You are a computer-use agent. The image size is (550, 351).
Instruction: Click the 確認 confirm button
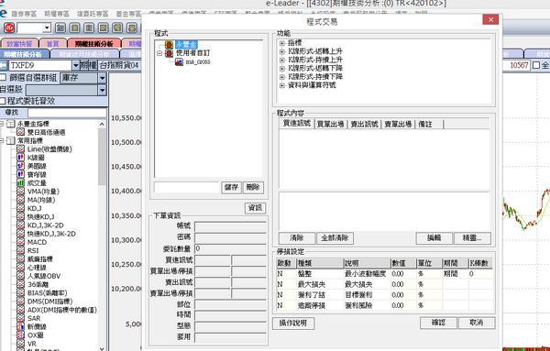point(438,323)
